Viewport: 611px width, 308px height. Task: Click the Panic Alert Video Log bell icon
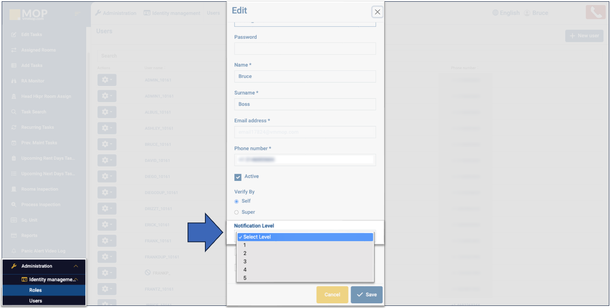point(14,251)
